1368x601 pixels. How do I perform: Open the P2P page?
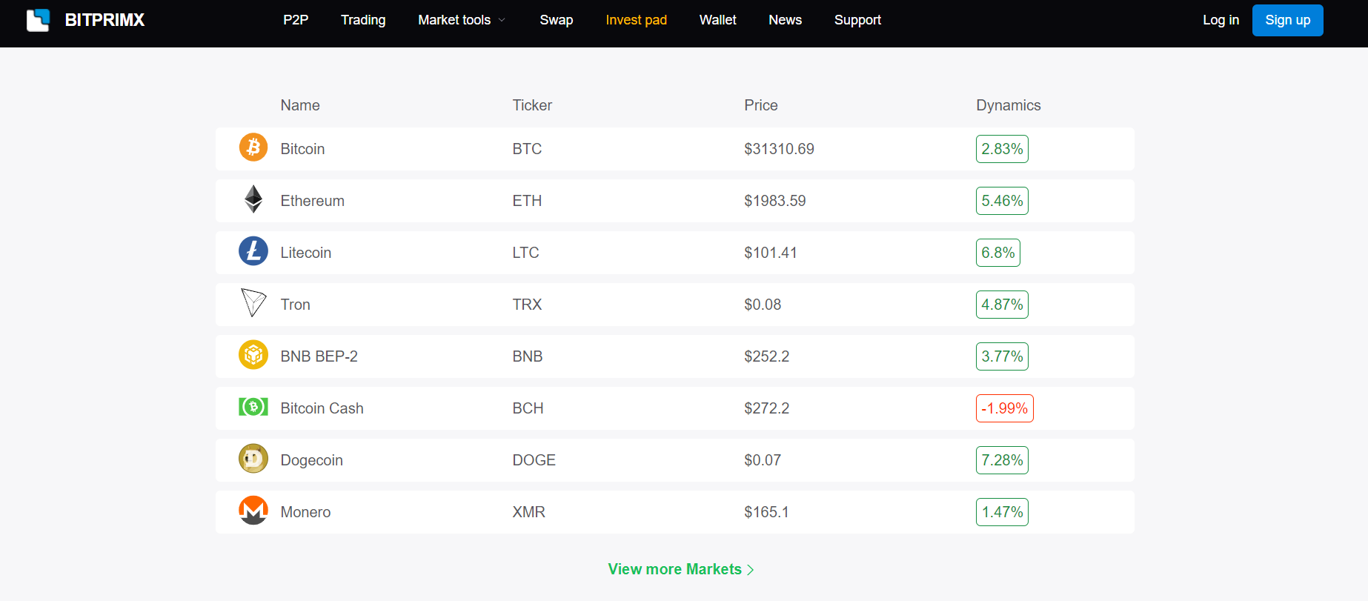pyautogui.click(x=295, y=20)
